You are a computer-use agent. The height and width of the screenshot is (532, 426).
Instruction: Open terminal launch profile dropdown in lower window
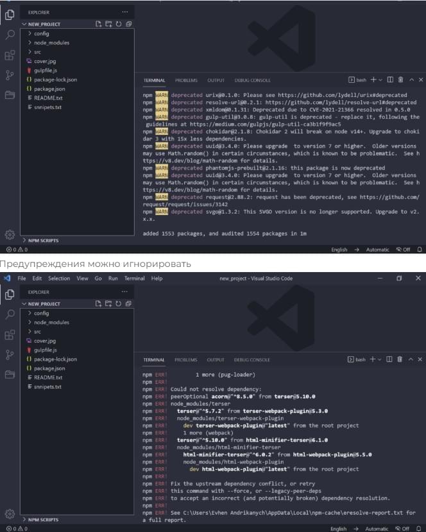pos(380,359)
